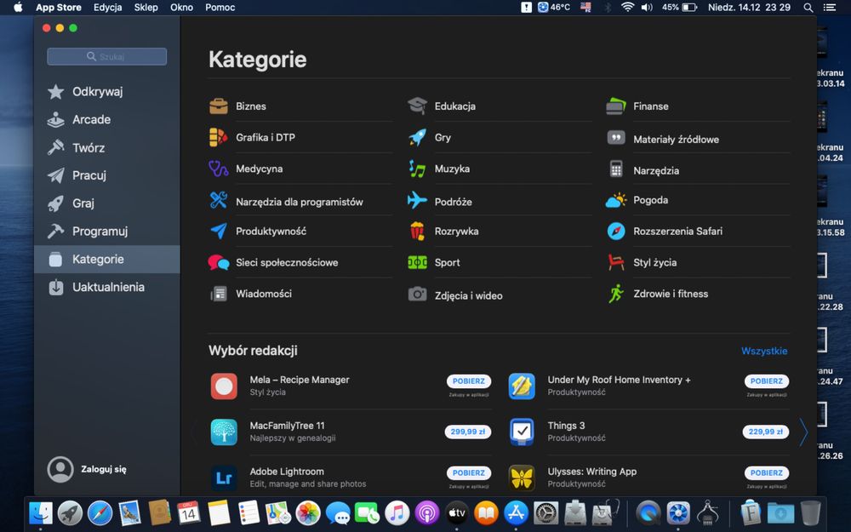The width and height of the screenshot is (851, 532).
Task: Select the Podróże category label
Action: pyautogui.click(x=454, y=202)
